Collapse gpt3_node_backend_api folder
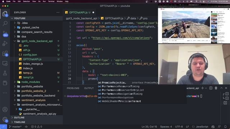Screen dimensions: 230x129 (x=15, y=41)
